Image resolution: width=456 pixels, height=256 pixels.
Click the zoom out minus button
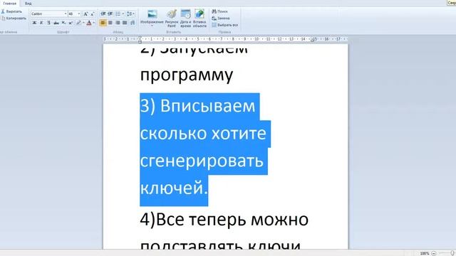click(434, 253)
